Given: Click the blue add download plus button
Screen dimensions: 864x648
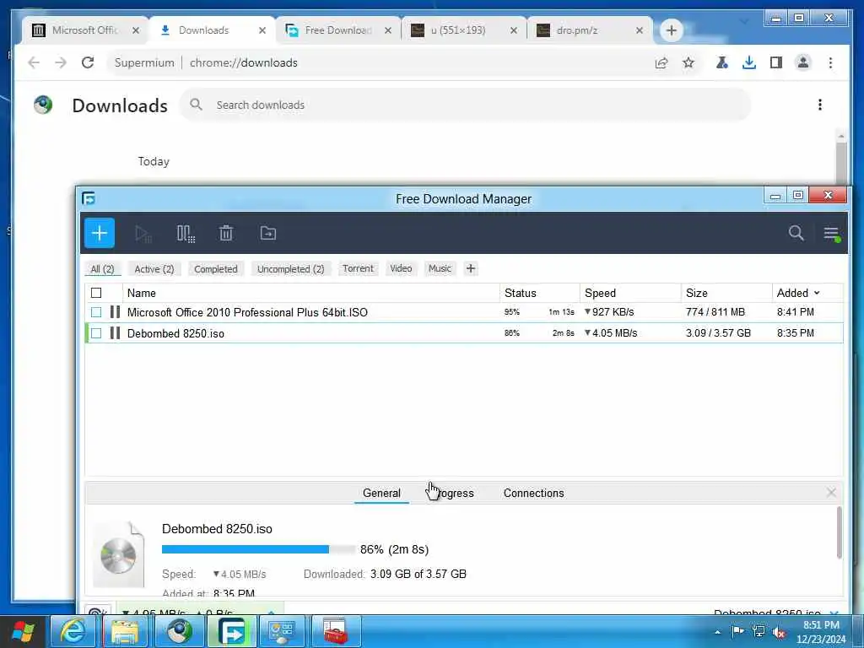Looking at the screenshot, I should point(100,233).
